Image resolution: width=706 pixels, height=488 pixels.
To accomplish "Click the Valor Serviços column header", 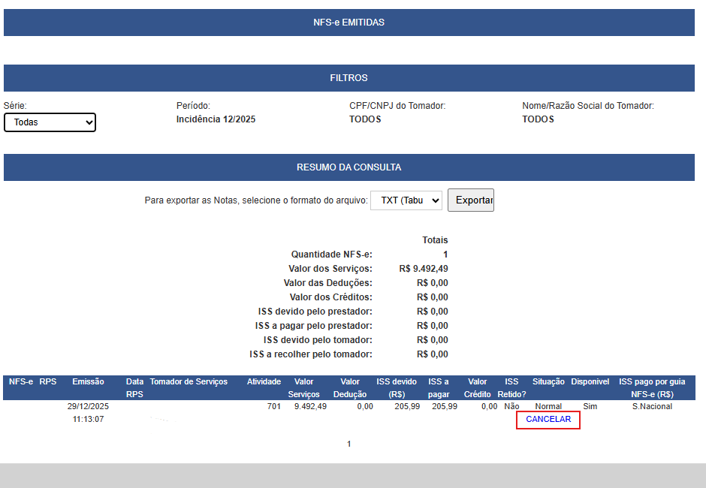I will coord(304,387).
